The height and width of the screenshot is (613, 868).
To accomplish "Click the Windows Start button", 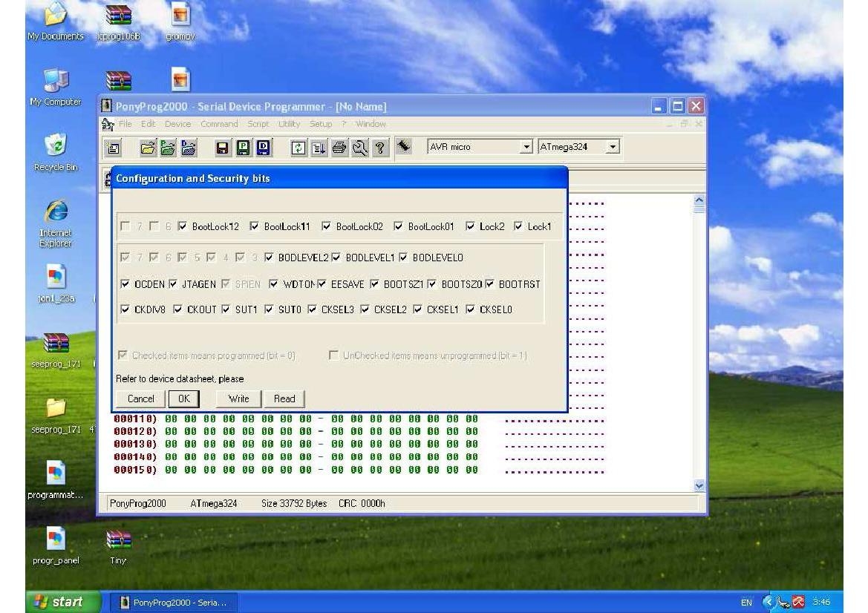I will click(63, 602).
